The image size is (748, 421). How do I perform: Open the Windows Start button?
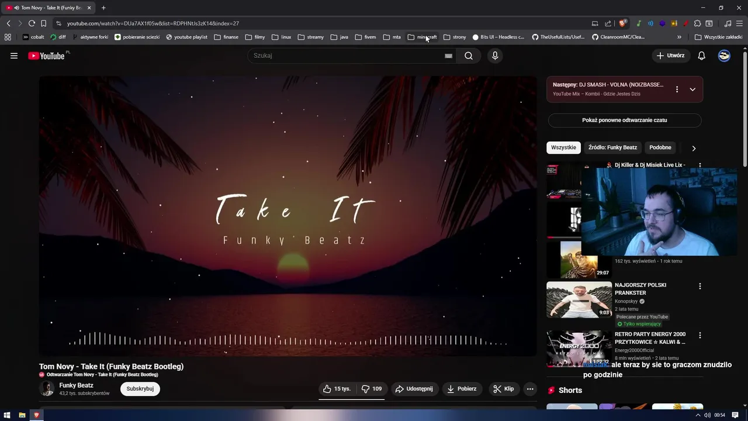pyautogui.click(x=7, y=415)
